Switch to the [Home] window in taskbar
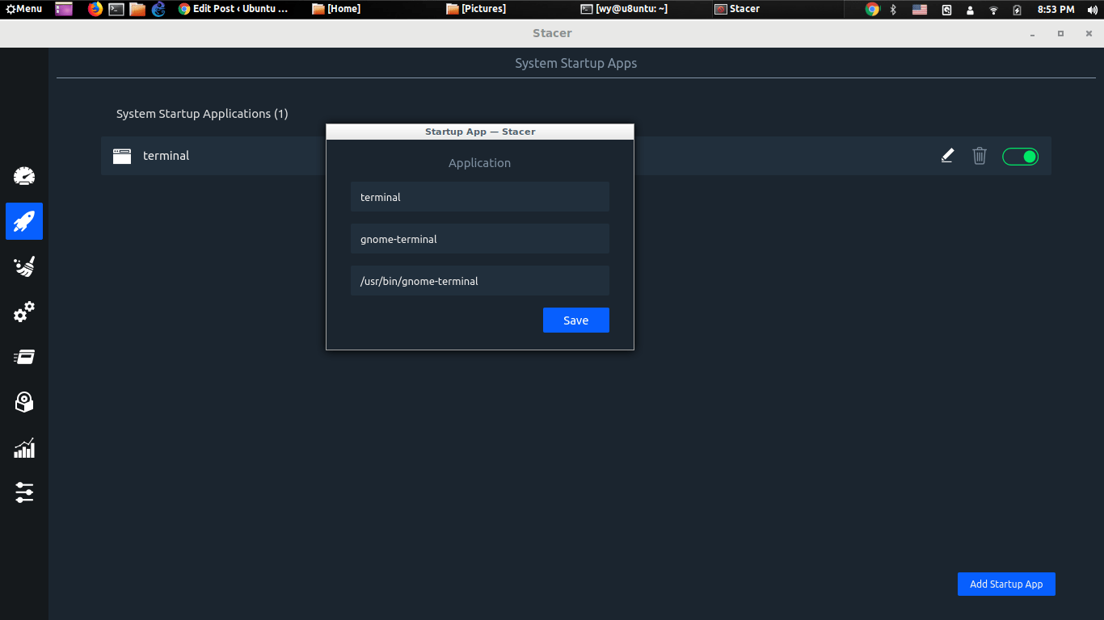Image resolution: width=1104 pixels, height=620 pixels. [337, 9]
